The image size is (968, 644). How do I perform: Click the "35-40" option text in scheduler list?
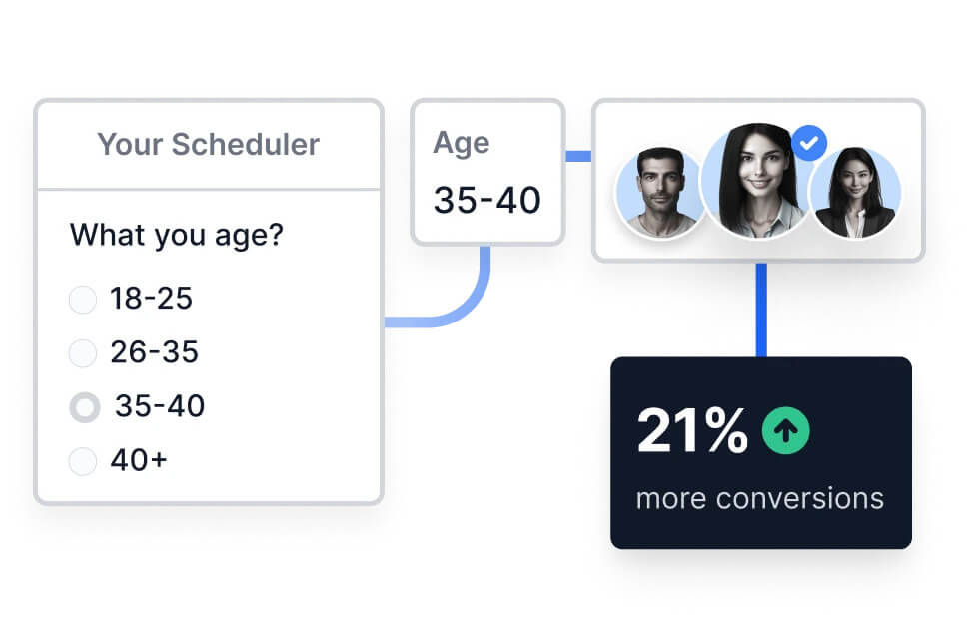point(160,406)
